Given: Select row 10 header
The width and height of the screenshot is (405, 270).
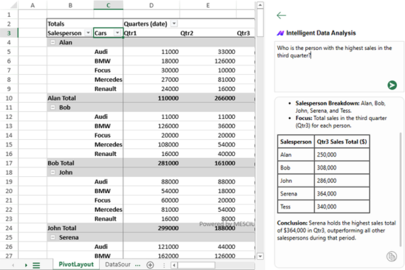Looking at the screenshot, I should 9,98.
